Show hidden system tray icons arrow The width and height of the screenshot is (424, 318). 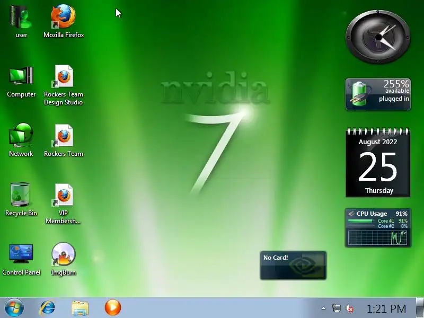pyautogui.click(x=323, y=308)
